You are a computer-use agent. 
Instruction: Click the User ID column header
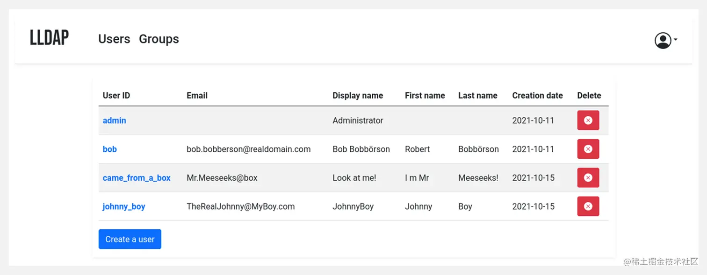coord(116,95)
